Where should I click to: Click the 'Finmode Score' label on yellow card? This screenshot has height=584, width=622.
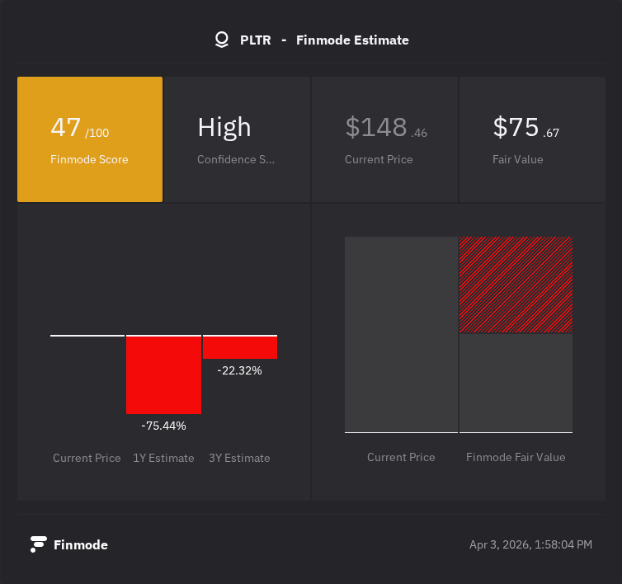click(x=89, y=159)
